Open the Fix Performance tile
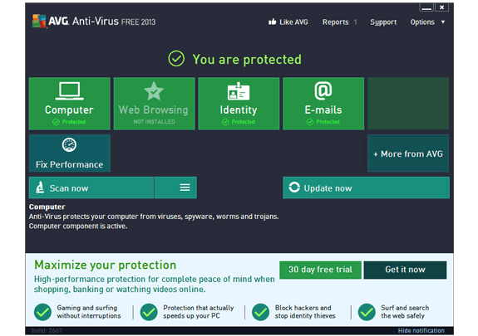Viewport: 478px width, 336px height. click(70, 153)
